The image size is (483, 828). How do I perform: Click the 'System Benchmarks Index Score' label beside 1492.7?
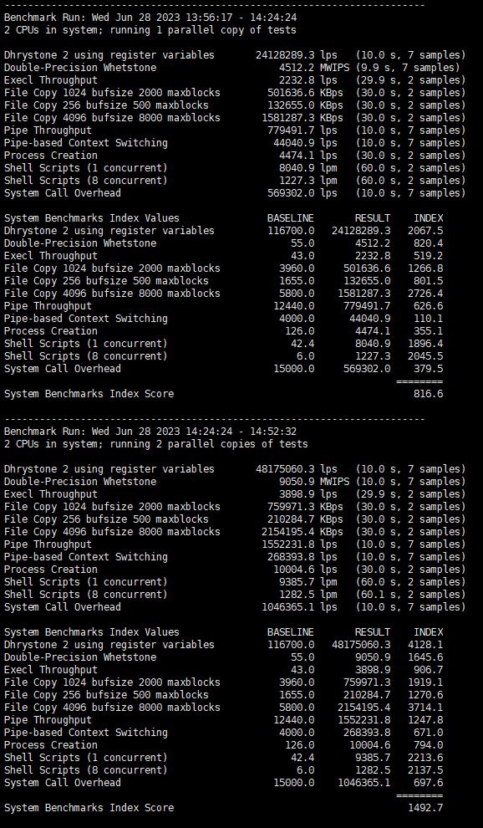pos(89,808)
